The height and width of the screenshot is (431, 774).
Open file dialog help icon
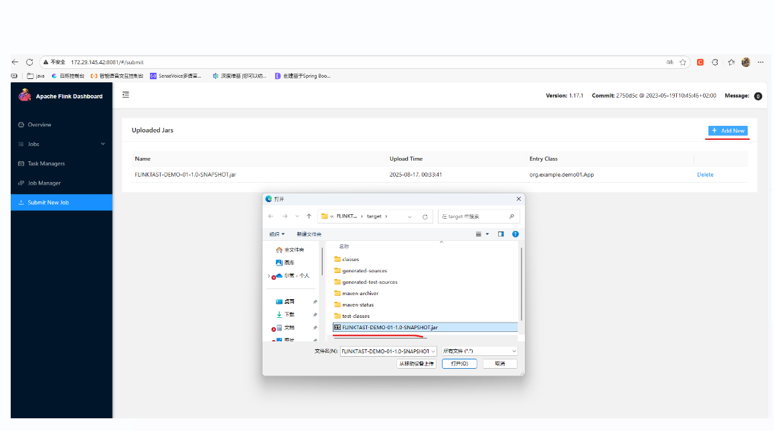pos(516,234)
